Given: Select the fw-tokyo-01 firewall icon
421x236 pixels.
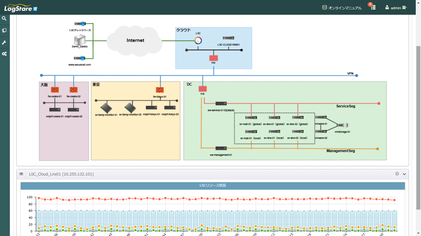Looking at the screenshot, I should pos(160,90).
